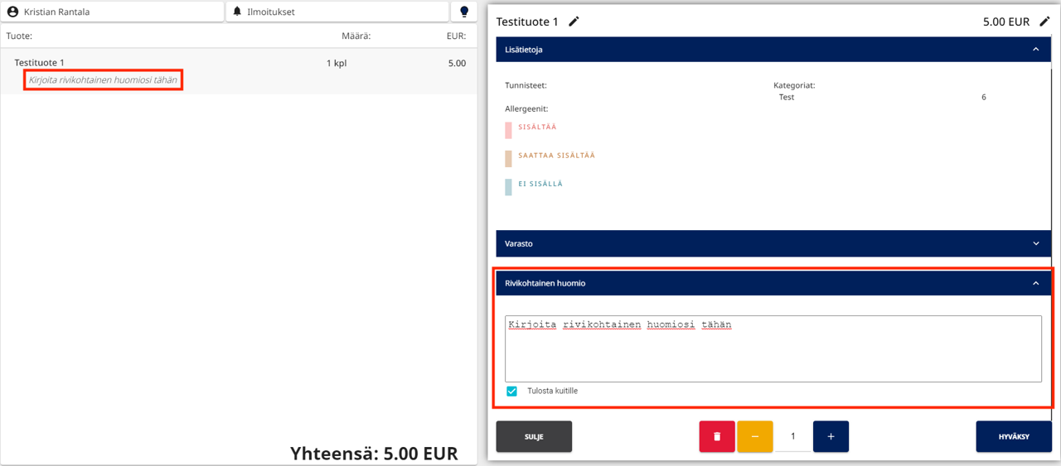Click the lightbulb icon in top bar

(464, 12)
